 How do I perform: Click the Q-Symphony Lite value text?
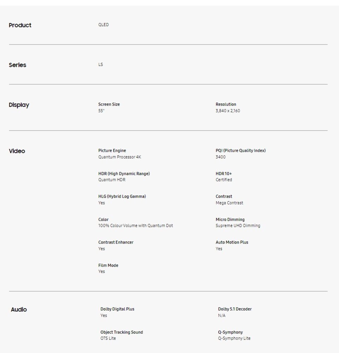point(234,339)
